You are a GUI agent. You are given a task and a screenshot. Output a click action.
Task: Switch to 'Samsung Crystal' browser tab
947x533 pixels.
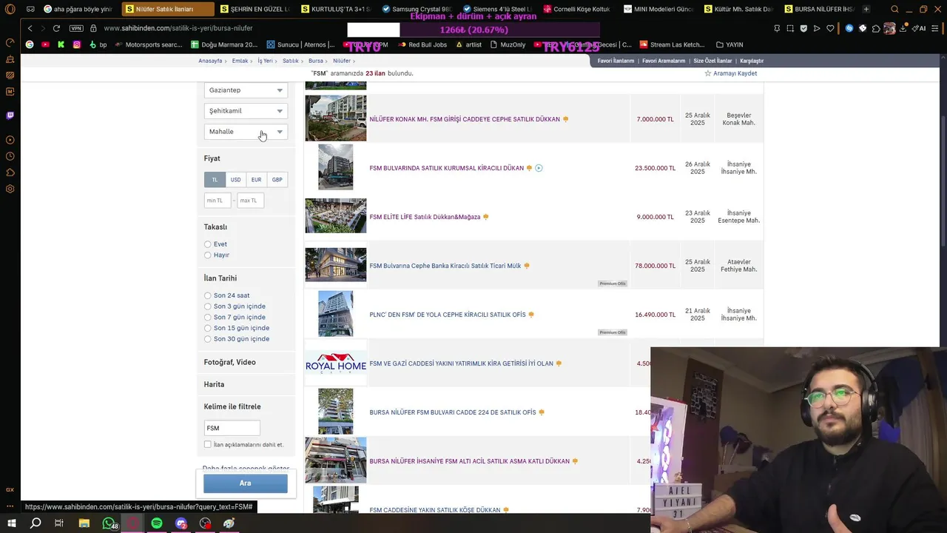click(417, 9)
